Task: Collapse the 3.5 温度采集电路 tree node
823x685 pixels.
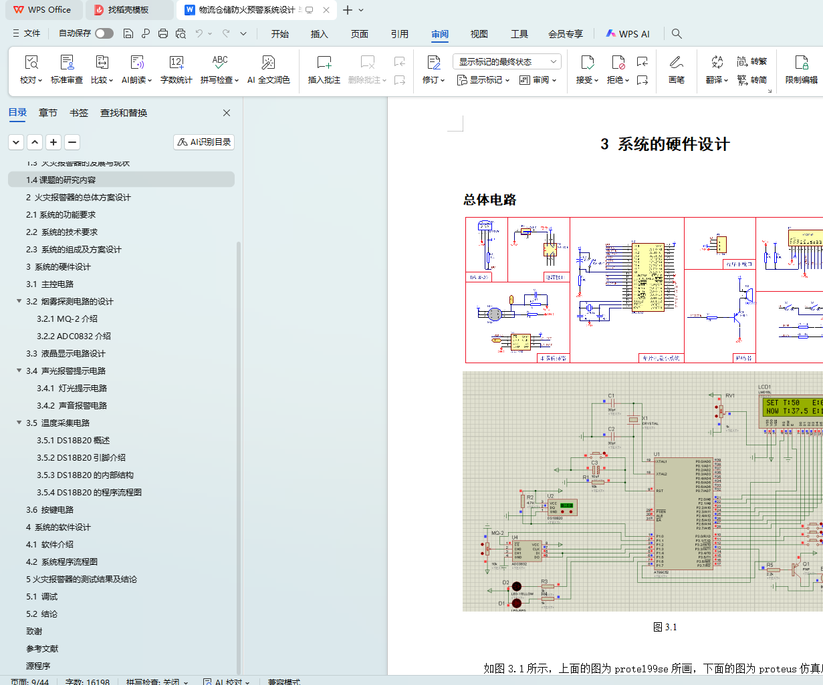Action: pos(19,423)
